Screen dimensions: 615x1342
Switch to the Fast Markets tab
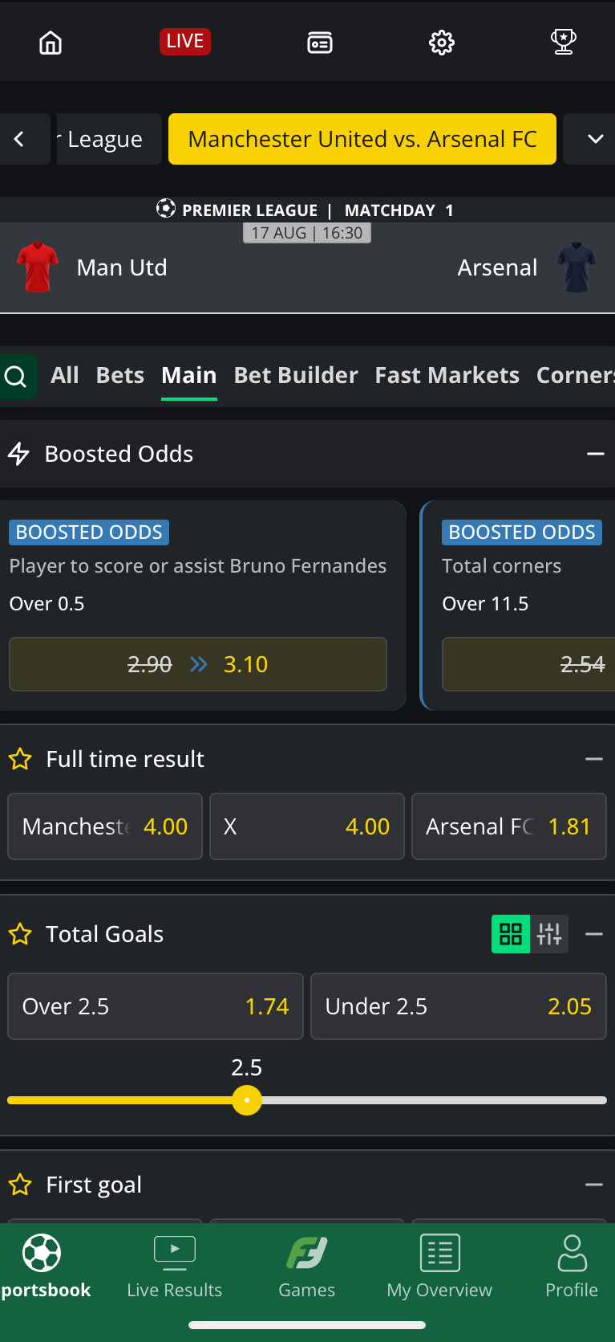point(447,375)
